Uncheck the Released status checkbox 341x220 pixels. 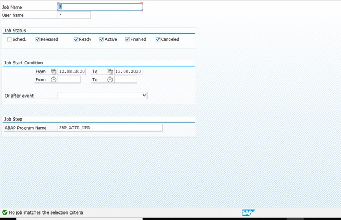(x=37, y=39)
